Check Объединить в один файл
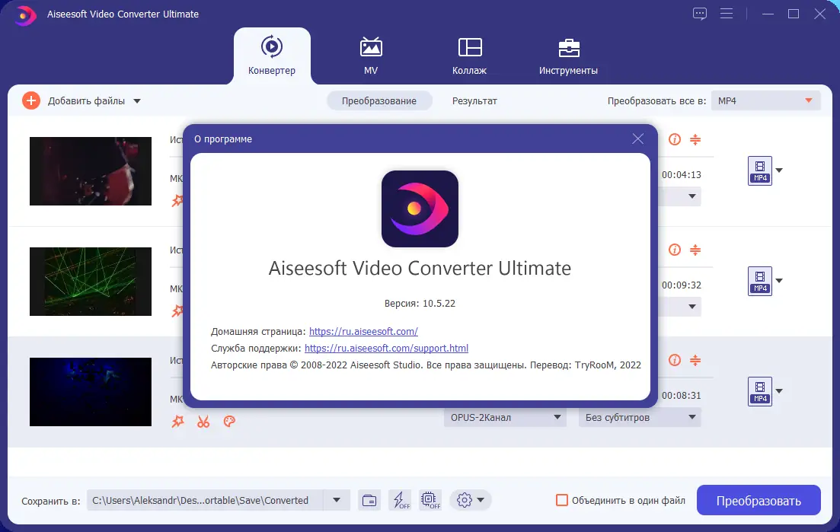 click(562, 501)
